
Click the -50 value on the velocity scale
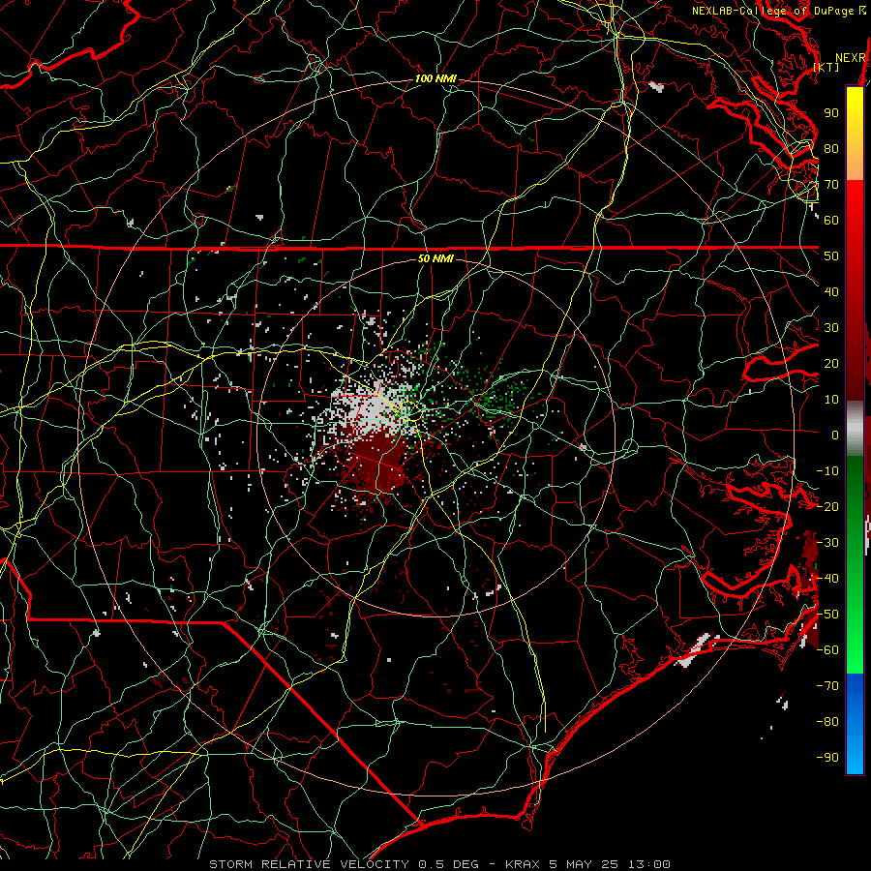pyautogui.click(x=827, y=615)
